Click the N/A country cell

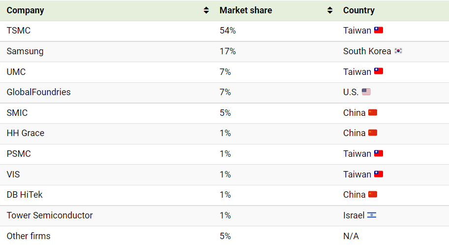351,236
